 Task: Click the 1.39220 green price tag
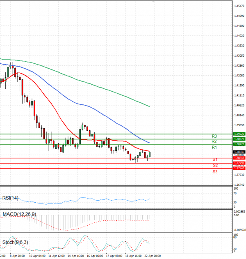pyautogui.click(x=239, y=134)
